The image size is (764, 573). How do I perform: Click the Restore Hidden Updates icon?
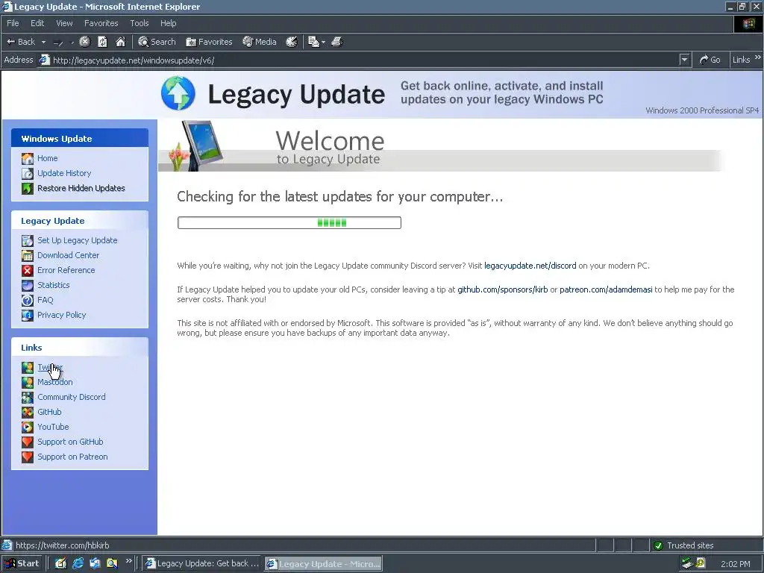click(28, 188)
